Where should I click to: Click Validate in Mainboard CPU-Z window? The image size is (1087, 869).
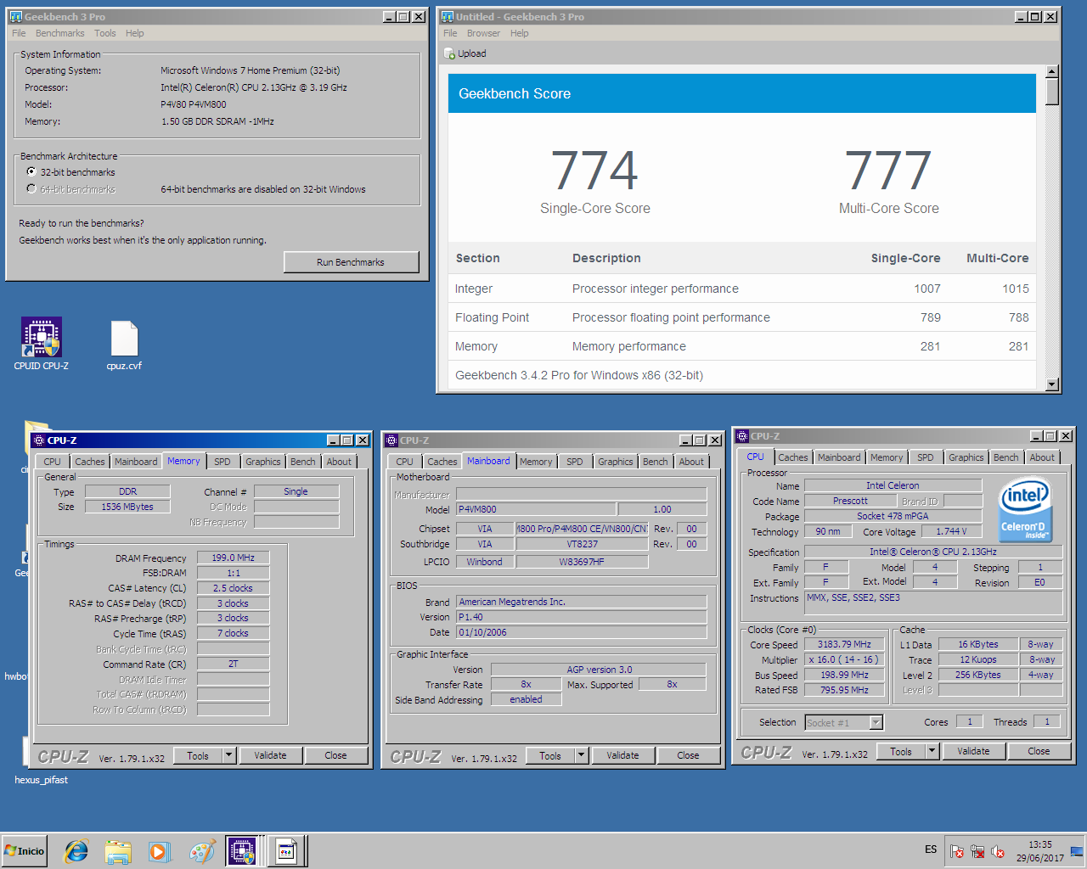point(622,755)
